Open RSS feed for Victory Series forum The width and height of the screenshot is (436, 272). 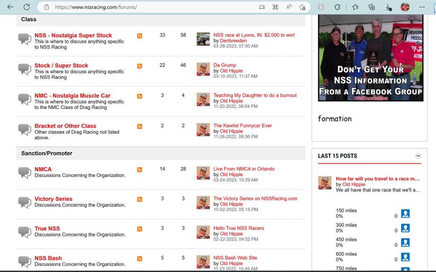pos(139,200)
